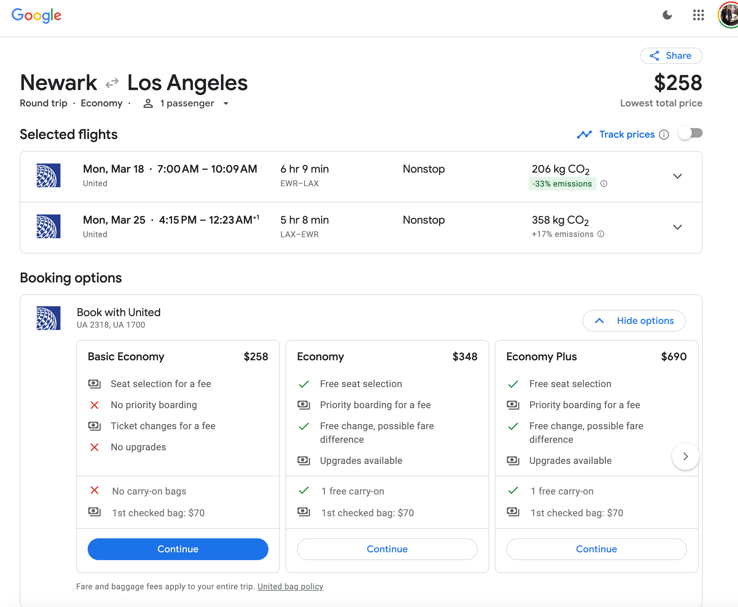Click the $258 lowest total price
The width and height of the screenshot is (738, 607).
point(678,83)
